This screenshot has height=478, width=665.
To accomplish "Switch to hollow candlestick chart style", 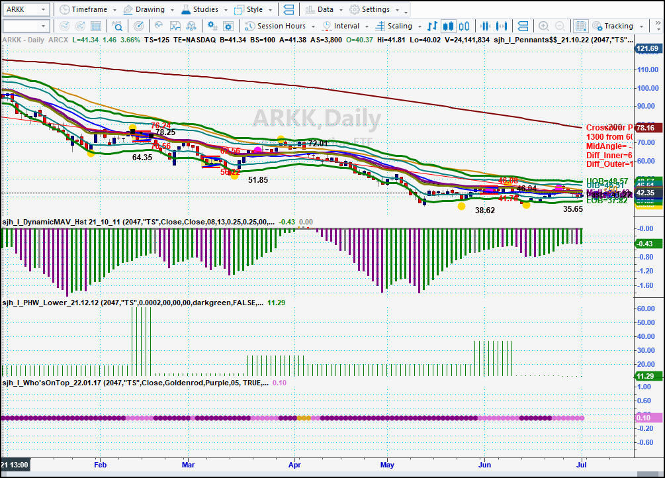I will tap(465, 26).
